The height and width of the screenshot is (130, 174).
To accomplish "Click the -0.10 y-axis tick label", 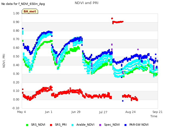I will [16, 108].
